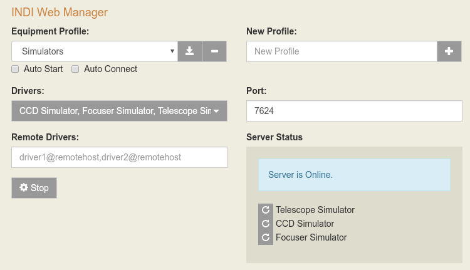Click the add new profile plus icon

[x=449, y=51]
